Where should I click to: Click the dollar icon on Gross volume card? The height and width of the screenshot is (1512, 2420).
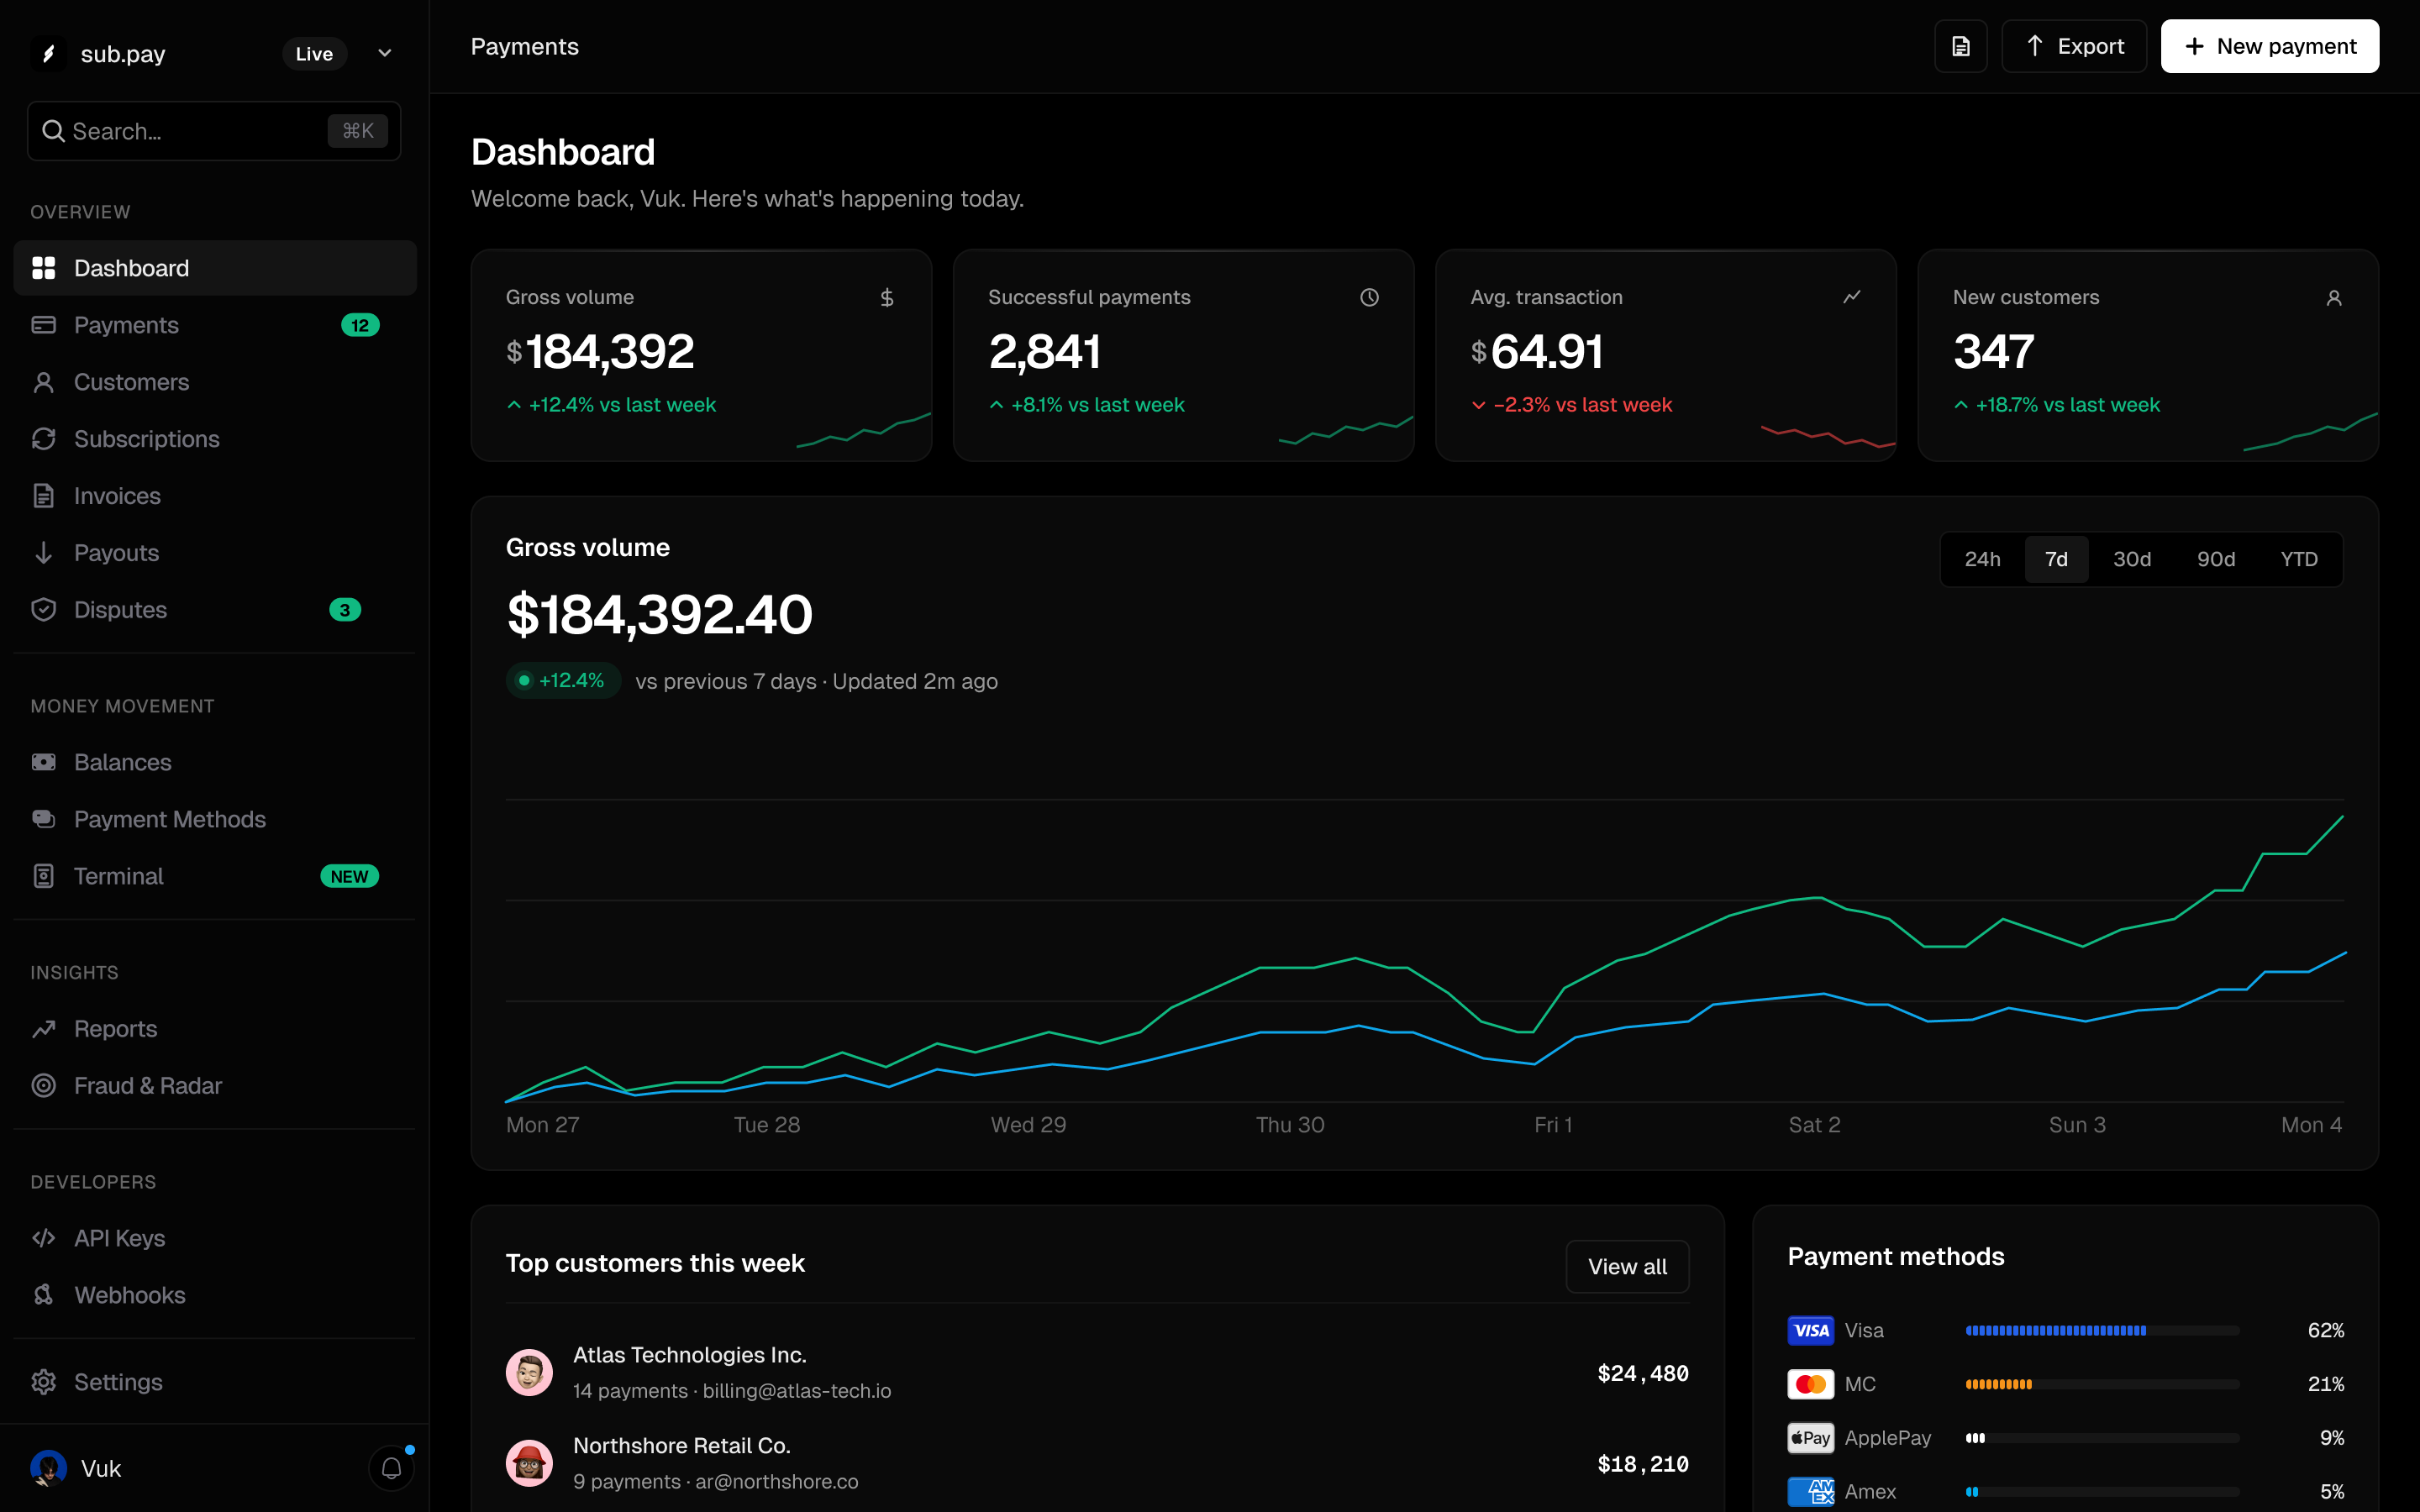(887, 298)
